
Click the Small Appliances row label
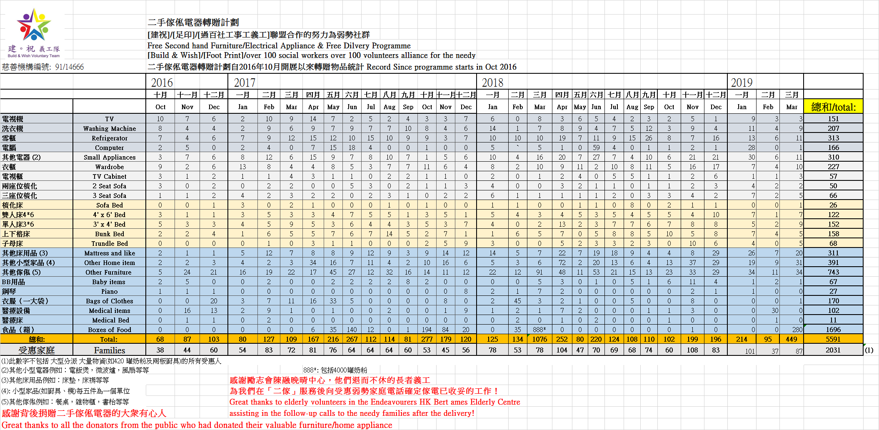click(x=110, y=157)
